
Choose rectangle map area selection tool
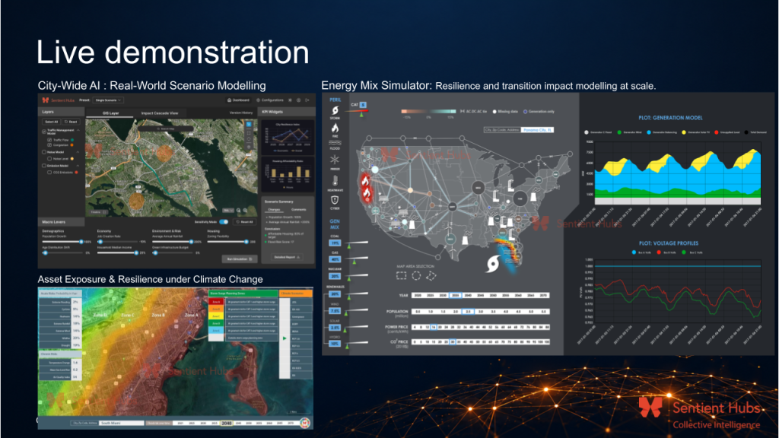[x=402, y=275]
